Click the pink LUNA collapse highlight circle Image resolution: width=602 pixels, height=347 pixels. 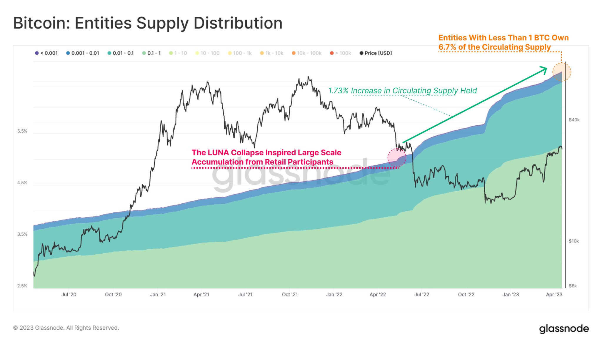(x=397, y=158)
